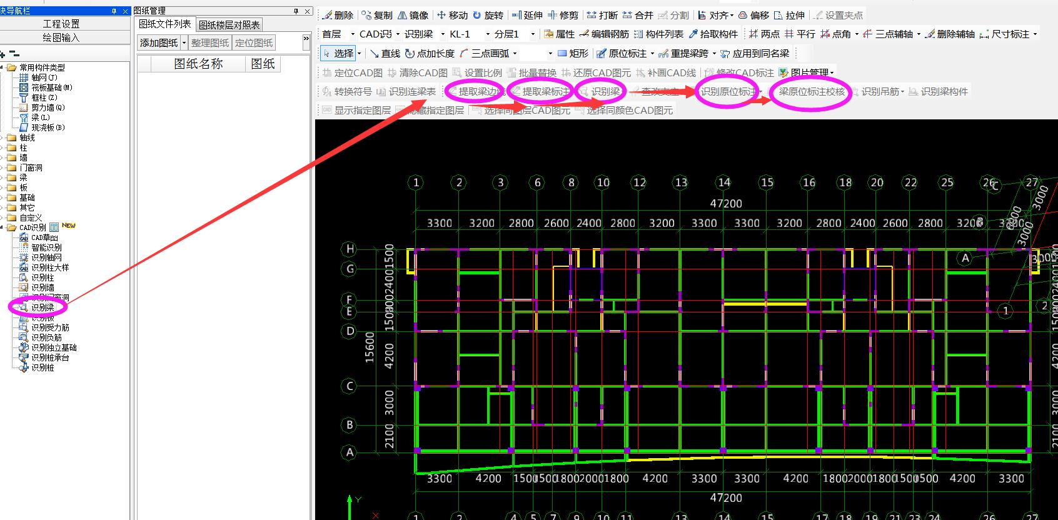Select 识别桩承台 tree item

click(x=50, y=357)
